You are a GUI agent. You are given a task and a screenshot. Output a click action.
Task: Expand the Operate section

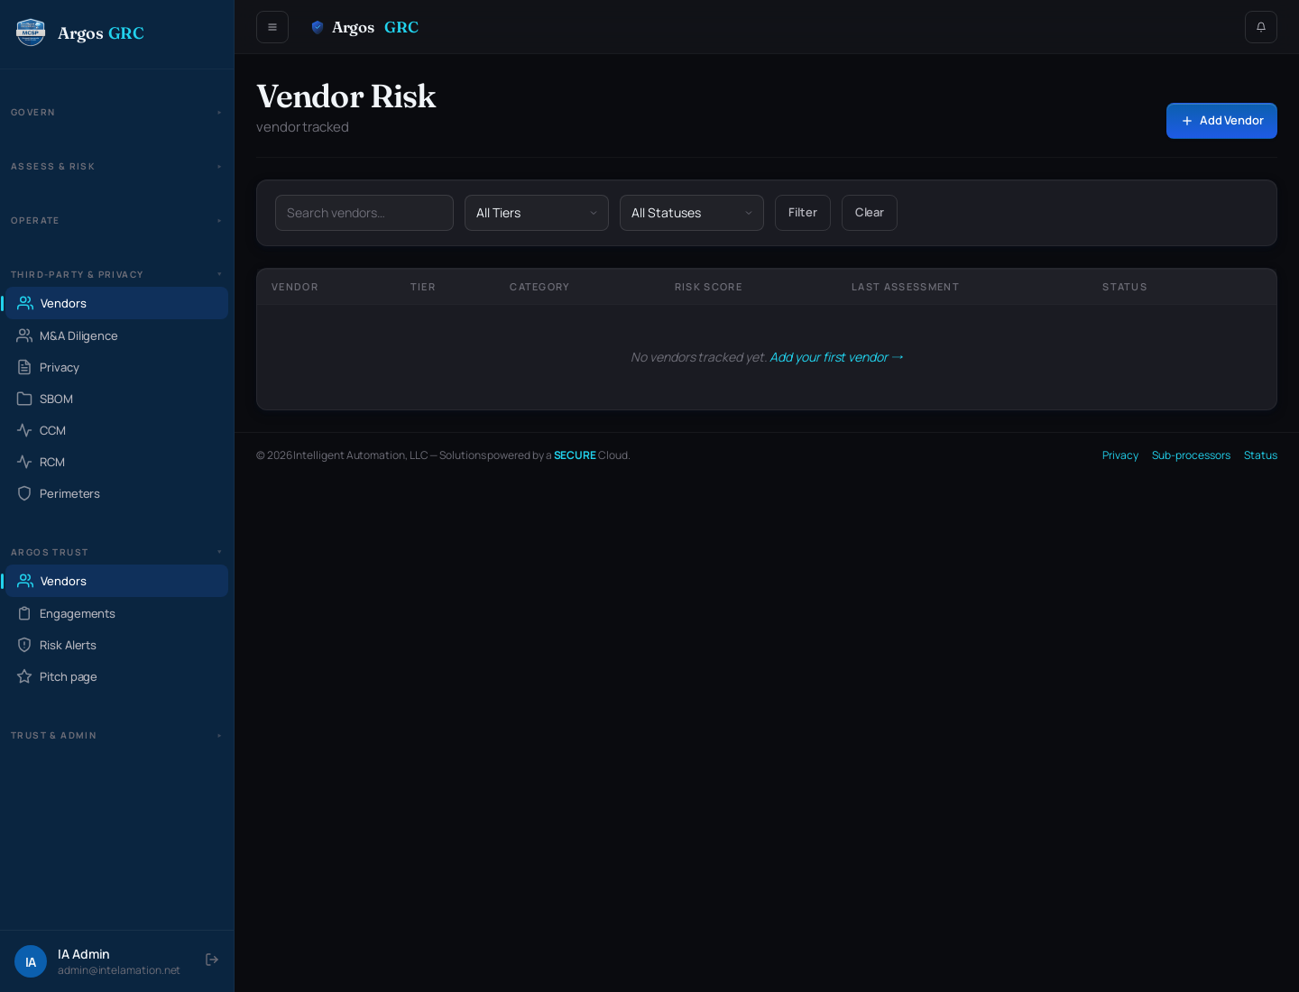point(116,221)
